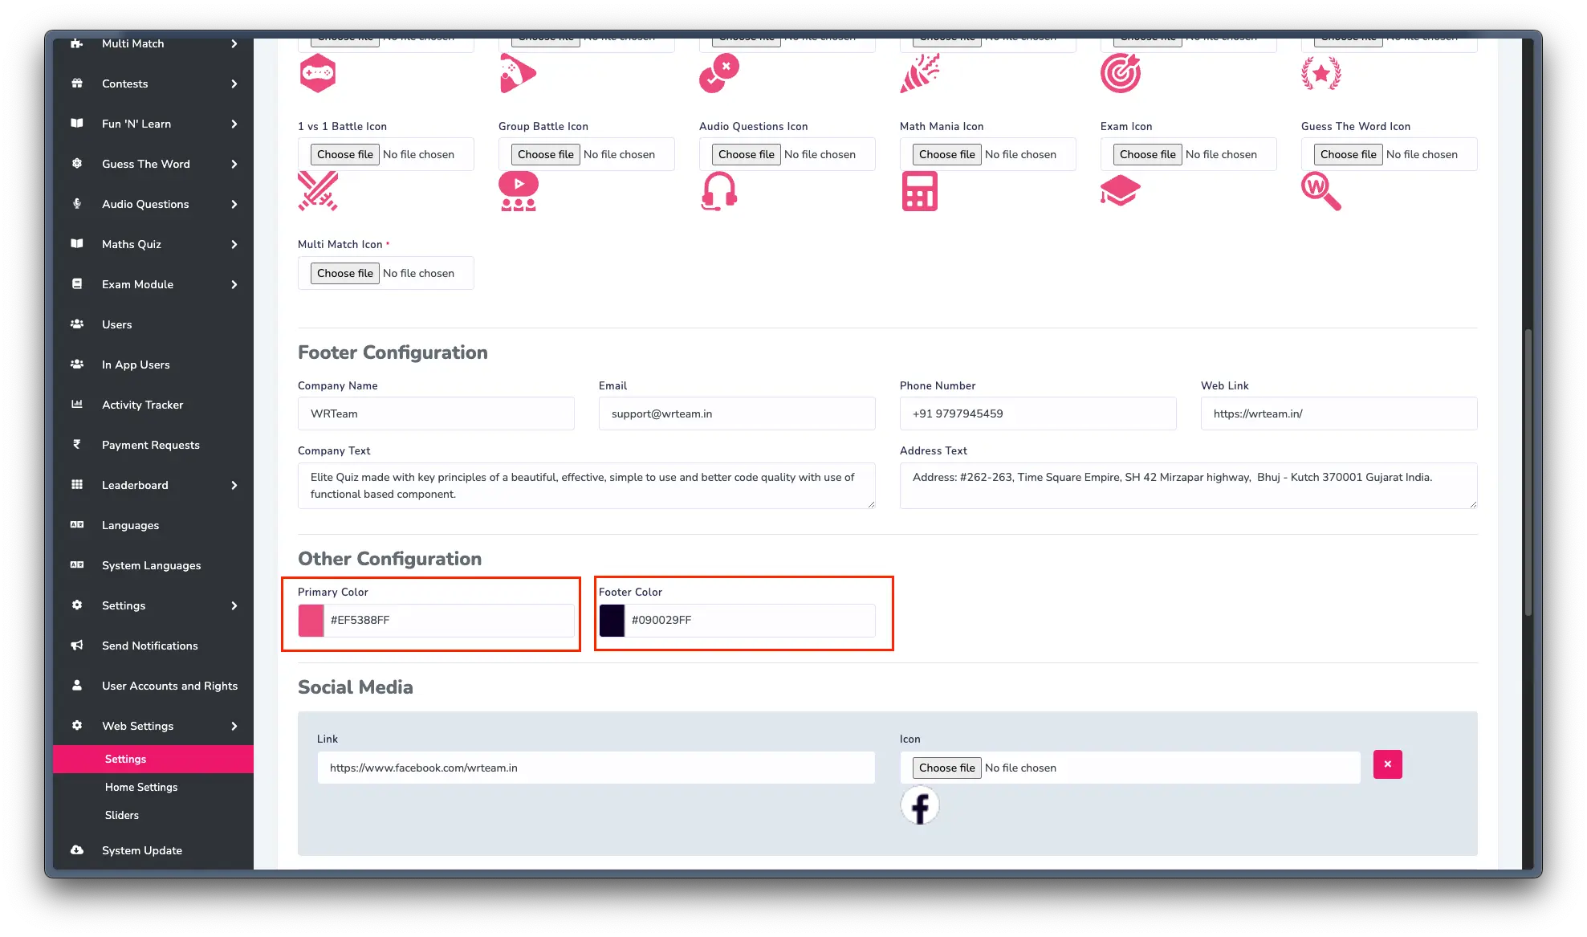Click the crossed swords battle icon
Screen dimensions: 1587x937
click(x=318, y=191)
